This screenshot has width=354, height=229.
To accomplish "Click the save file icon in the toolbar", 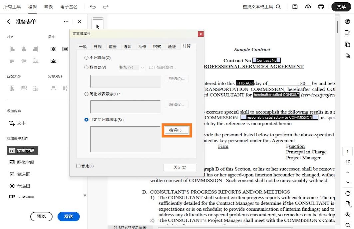I will coord(295,7).
